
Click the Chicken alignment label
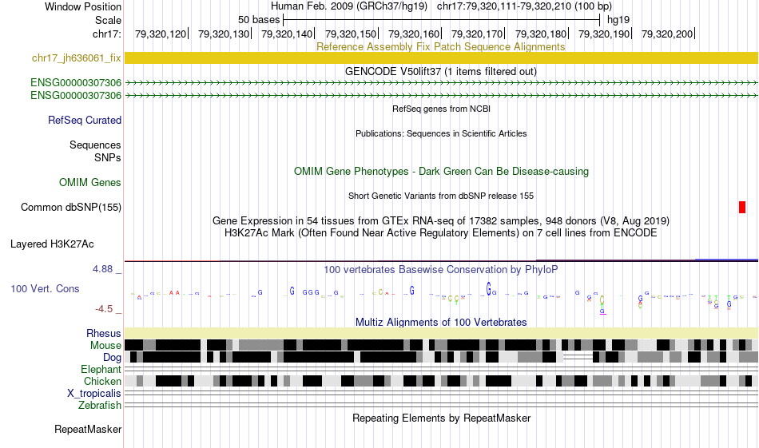[102, 381]
